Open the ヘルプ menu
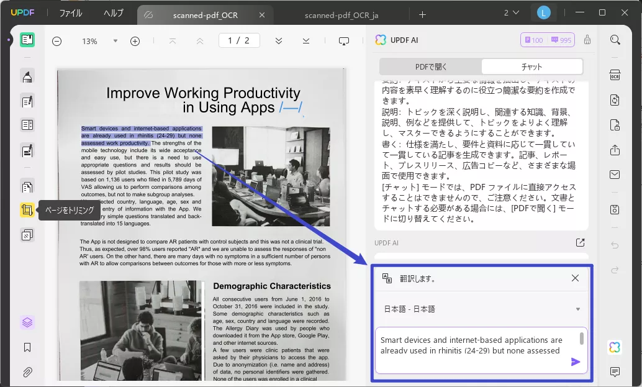 click(x=114, y=13)
